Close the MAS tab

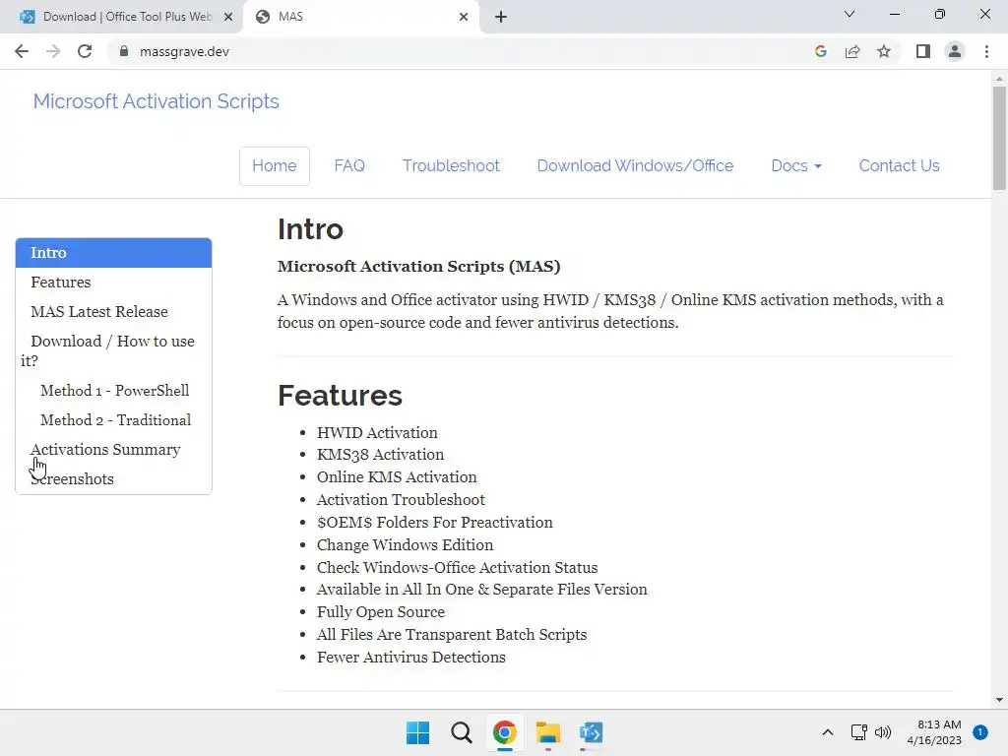(464, 17)
